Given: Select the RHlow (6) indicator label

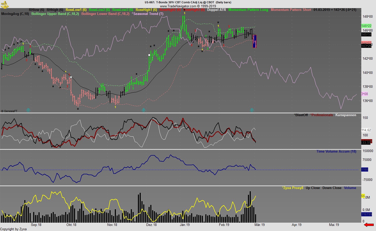Looking at the screenshot, I should [37, 10].
